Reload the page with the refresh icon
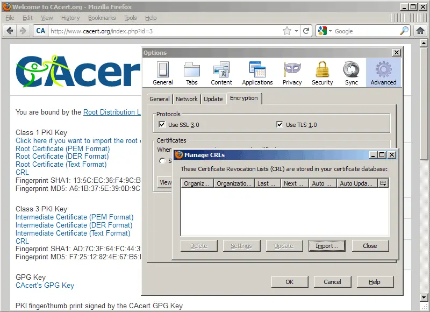The width and height of the screenshot is (430, 312). click(306, 31)
